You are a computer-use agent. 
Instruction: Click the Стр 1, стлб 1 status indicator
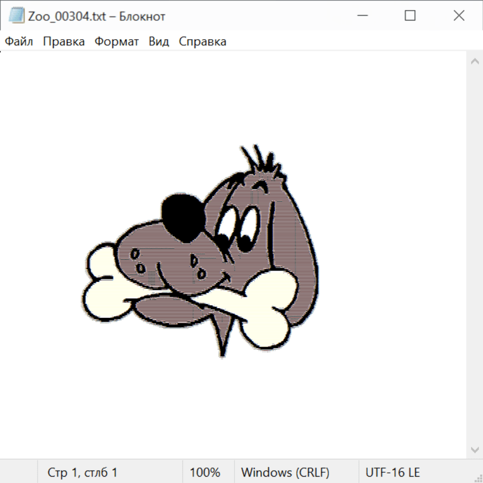coord(83,473)
